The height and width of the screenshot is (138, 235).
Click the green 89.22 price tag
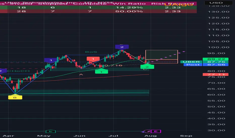coord(215,59)
